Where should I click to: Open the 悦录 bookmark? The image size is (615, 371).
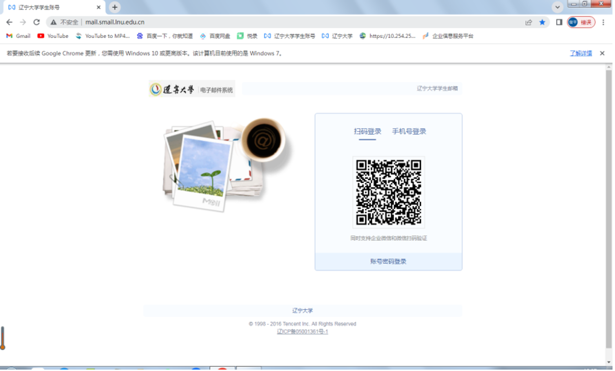247,36
